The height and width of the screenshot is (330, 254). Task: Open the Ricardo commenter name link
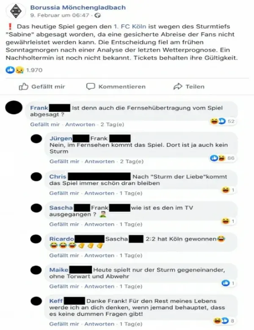[x=61, y=239]
